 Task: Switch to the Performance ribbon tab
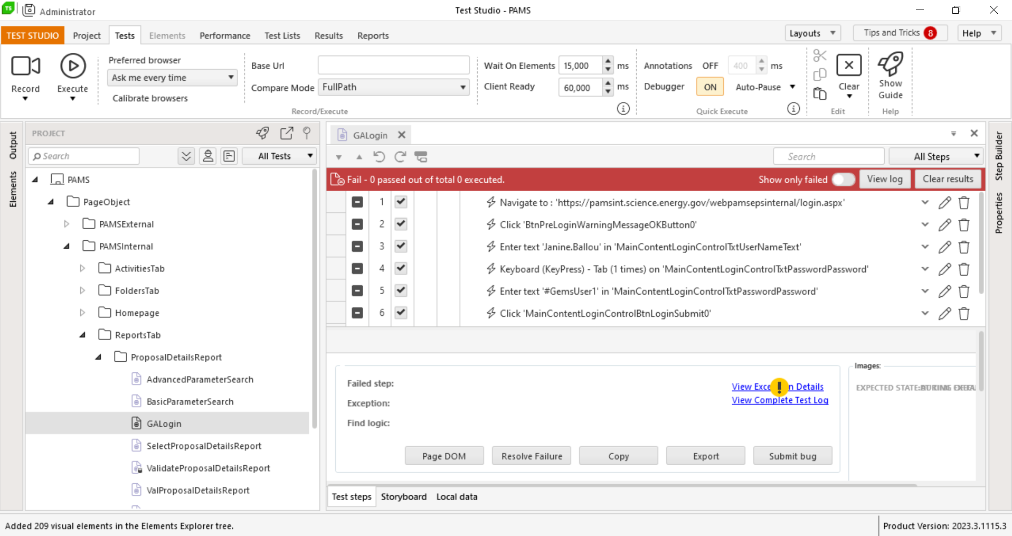point(224,35)
